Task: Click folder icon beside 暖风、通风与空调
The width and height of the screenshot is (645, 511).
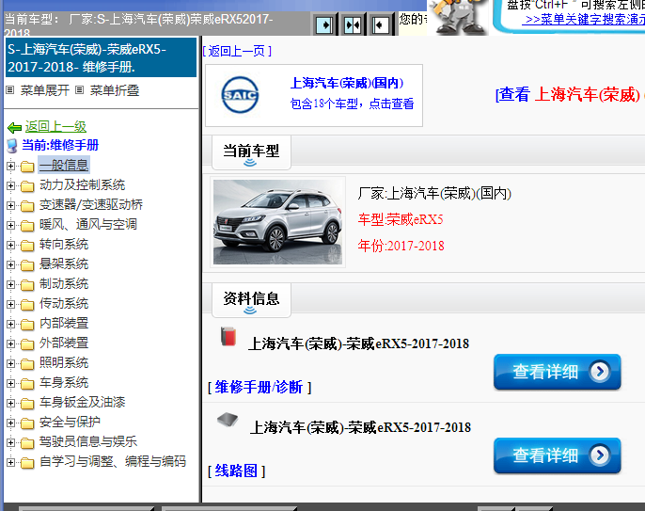Action: pyautogui.click(x=27, y=226)
